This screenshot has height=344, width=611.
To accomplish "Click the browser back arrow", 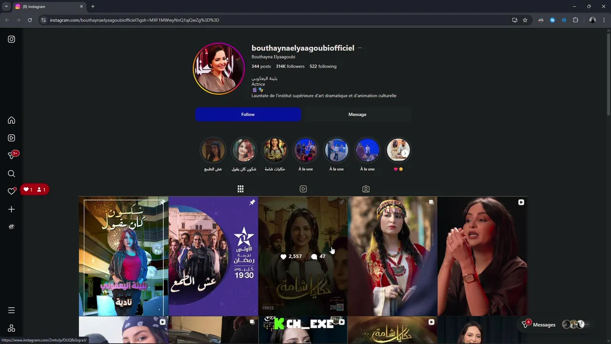I will [7, 20].
